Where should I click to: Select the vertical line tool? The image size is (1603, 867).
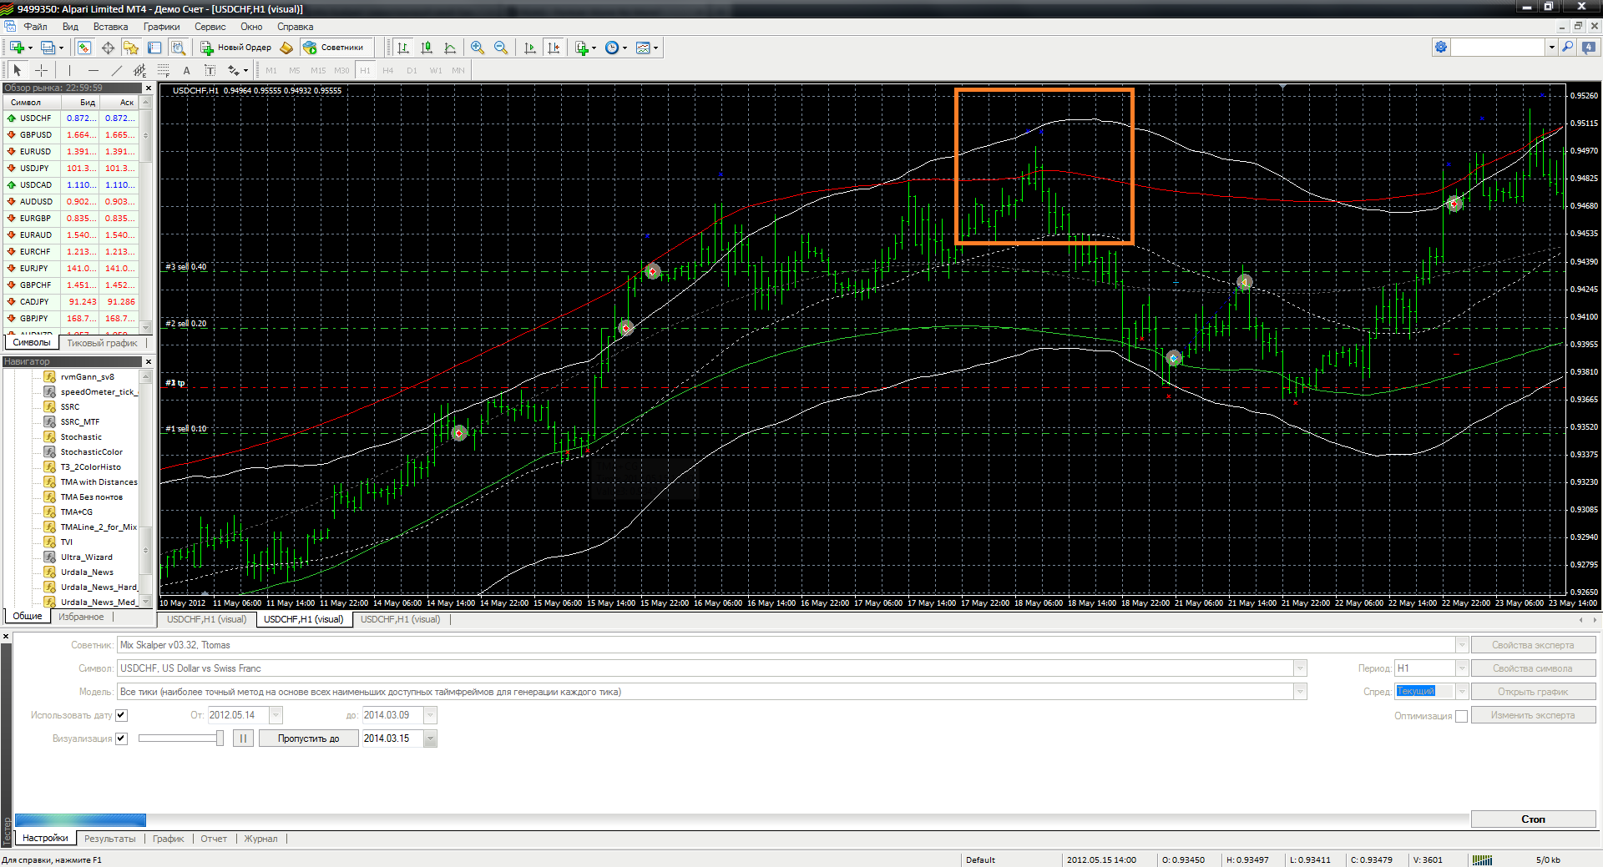pyautogui.click(x=69, y=70)
